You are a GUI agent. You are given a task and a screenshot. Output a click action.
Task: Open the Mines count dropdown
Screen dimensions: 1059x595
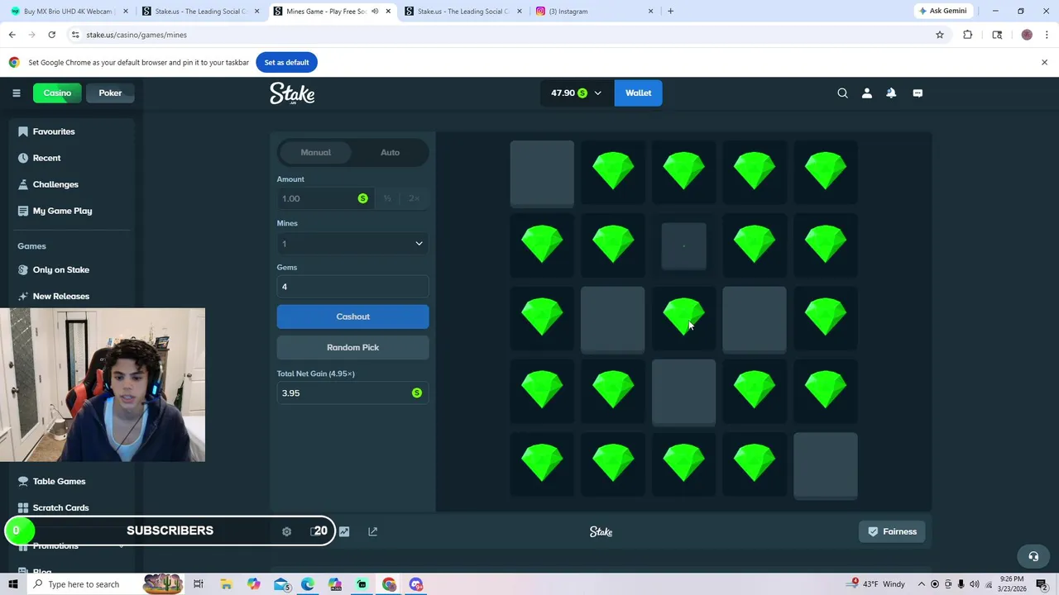click(352, 243)
